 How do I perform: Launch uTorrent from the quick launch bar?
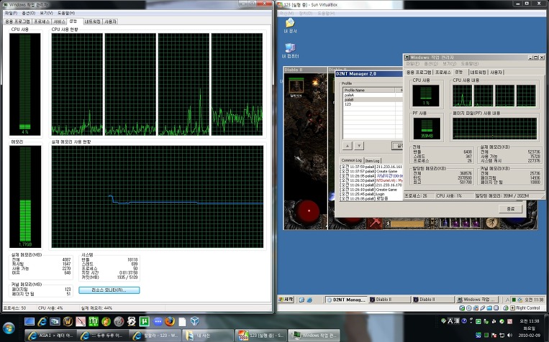pos(144,321)
